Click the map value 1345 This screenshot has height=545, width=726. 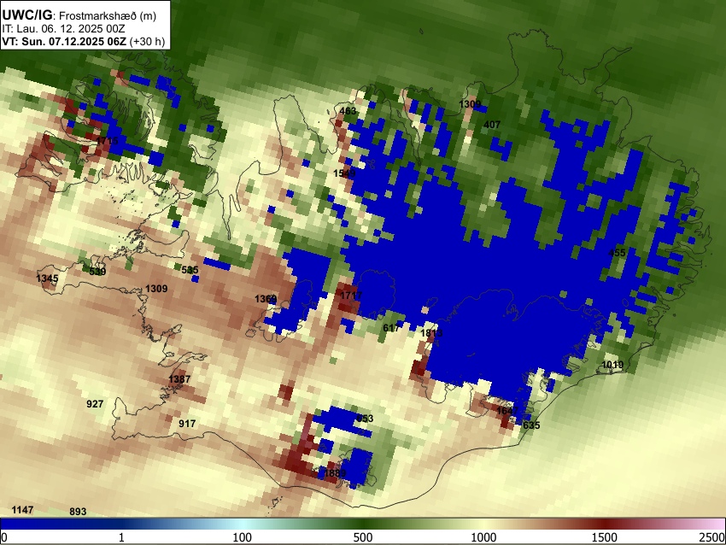[x=47, y=278]
